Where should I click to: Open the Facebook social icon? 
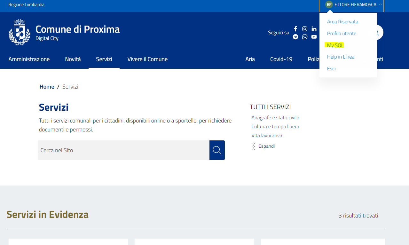[295, 29]
